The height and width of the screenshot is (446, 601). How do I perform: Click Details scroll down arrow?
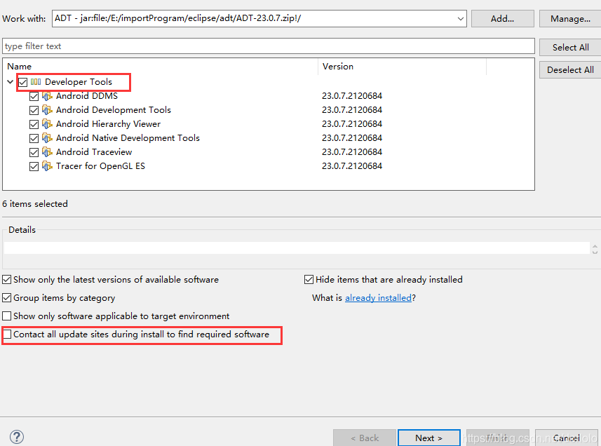click(595, 252)
